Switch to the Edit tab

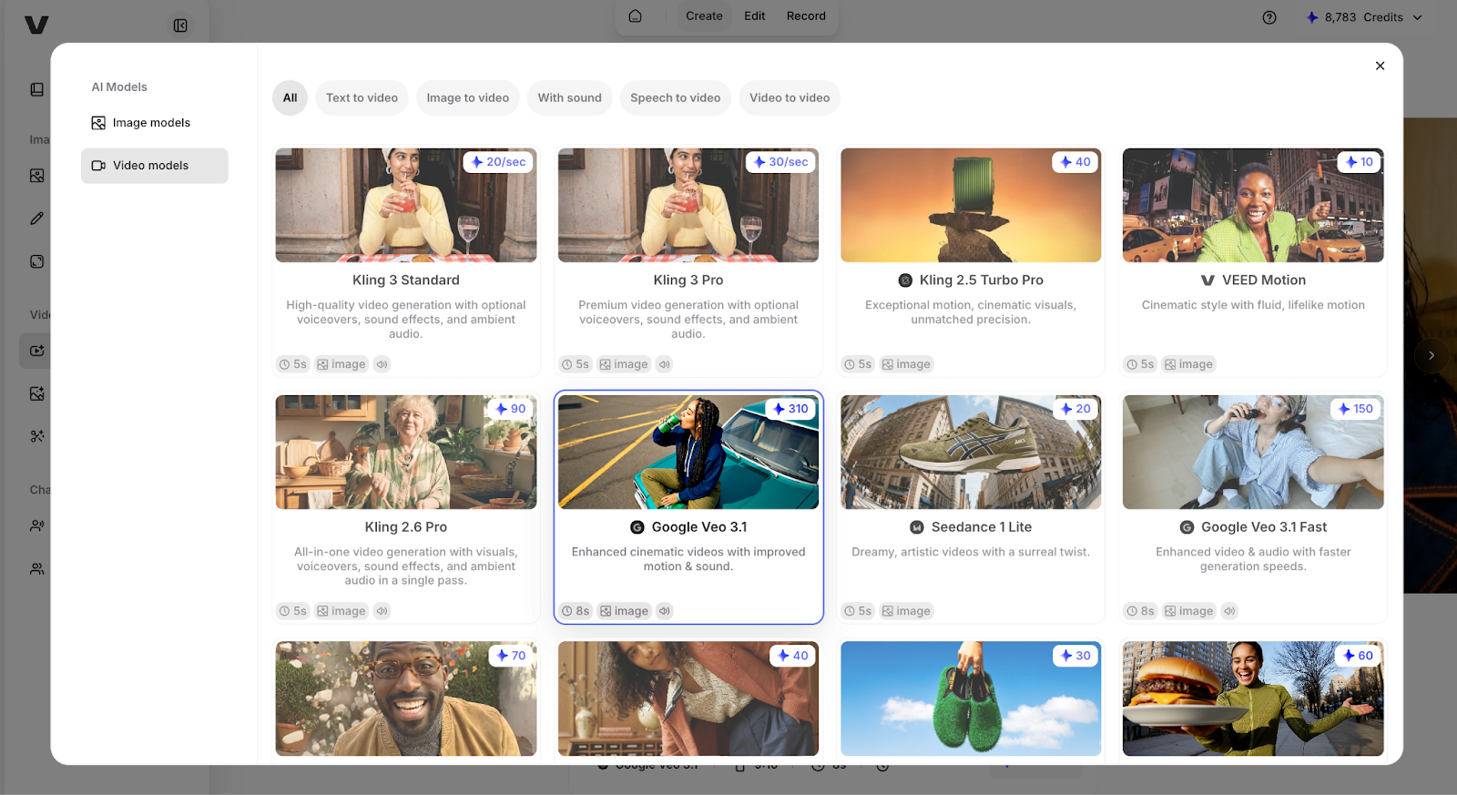coord(754,16)
